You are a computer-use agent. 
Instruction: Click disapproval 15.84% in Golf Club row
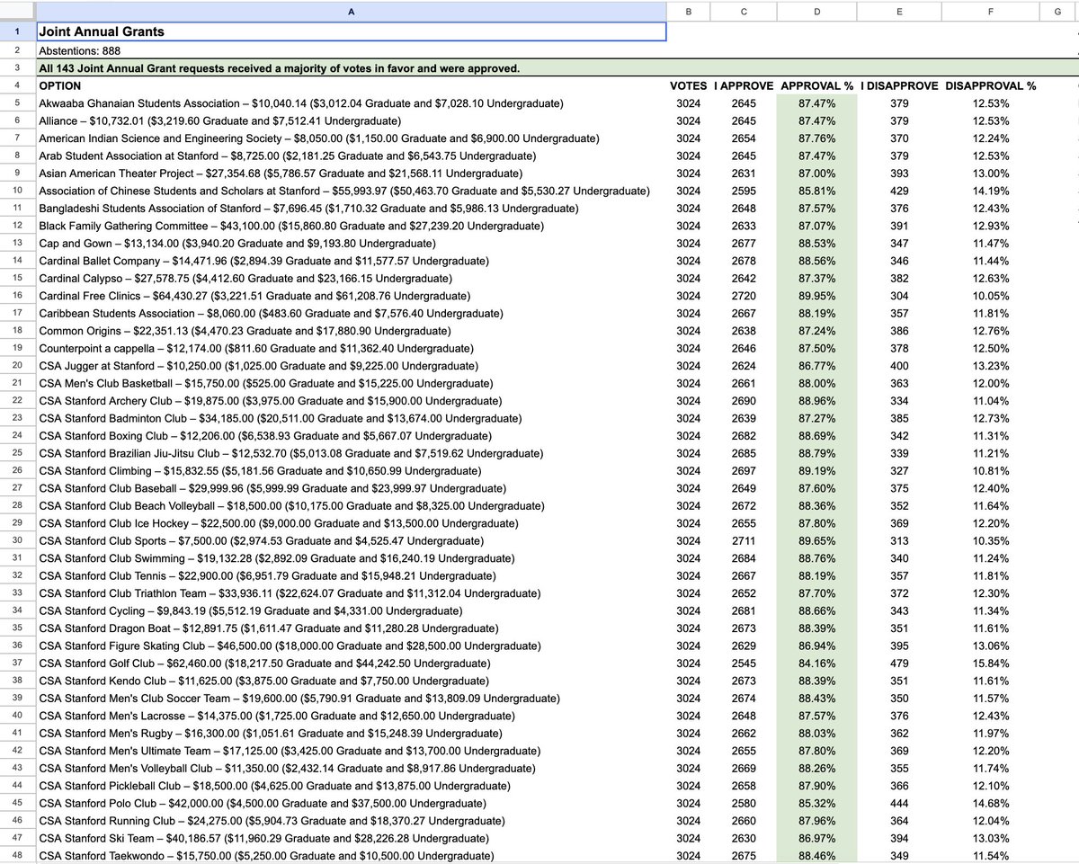pos(991,664)
